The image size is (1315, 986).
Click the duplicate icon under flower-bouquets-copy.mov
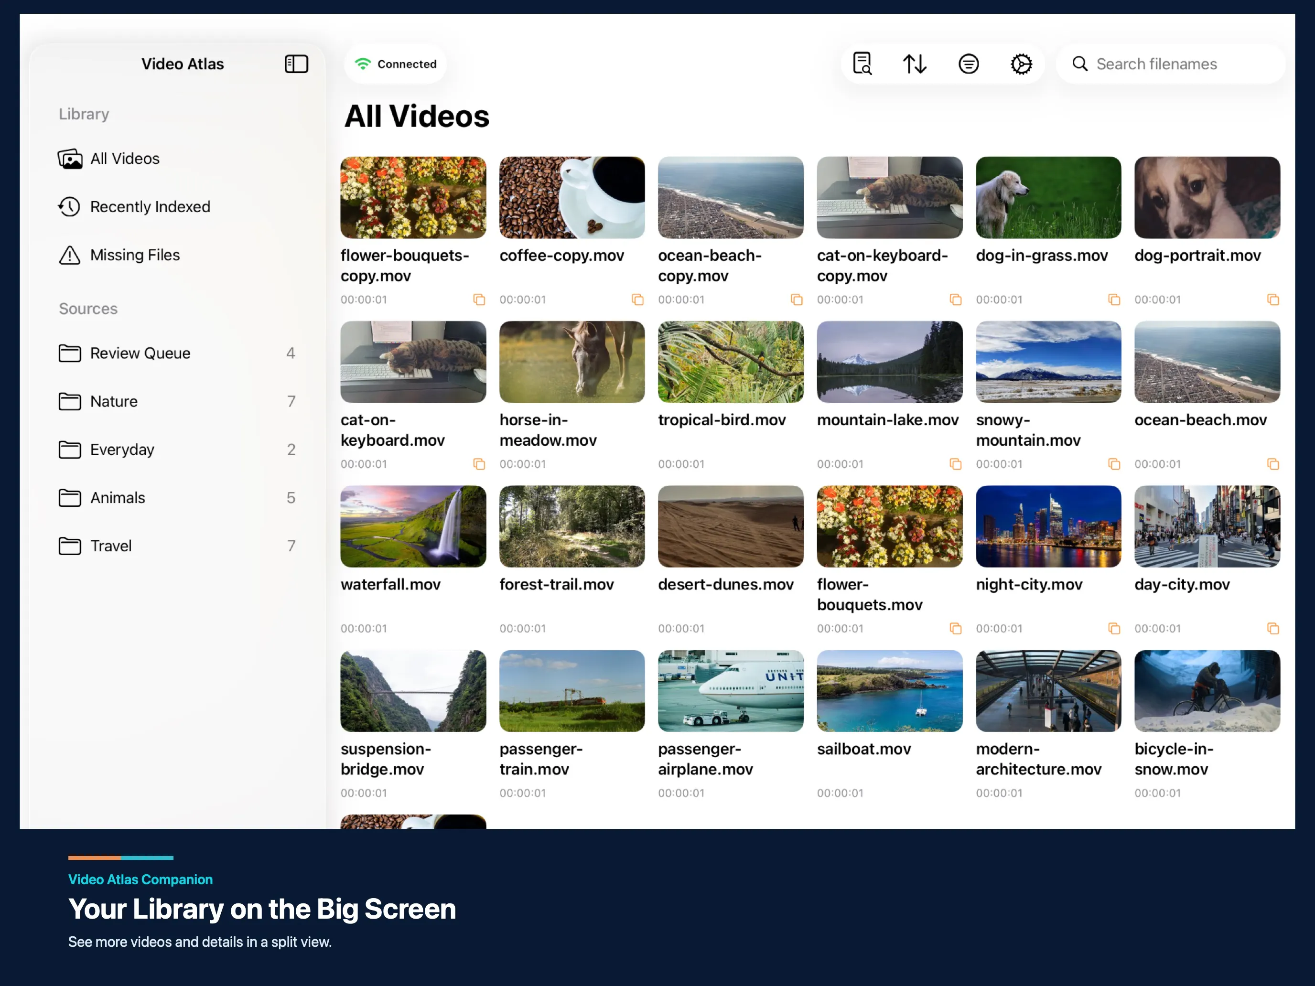click(479, 300)
